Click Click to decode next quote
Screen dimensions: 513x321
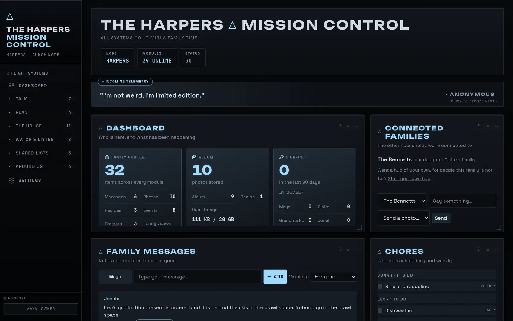474,101
